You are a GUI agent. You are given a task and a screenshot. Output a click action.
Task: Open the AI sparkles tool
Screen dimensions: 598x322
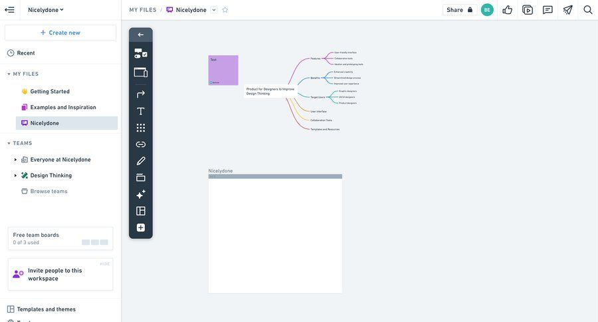(141, 194)
